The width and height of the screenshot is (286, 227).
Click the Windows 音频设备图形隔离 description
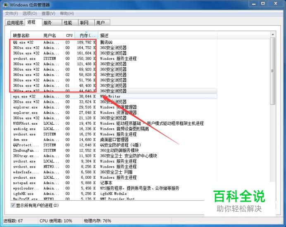coord(124,129)
